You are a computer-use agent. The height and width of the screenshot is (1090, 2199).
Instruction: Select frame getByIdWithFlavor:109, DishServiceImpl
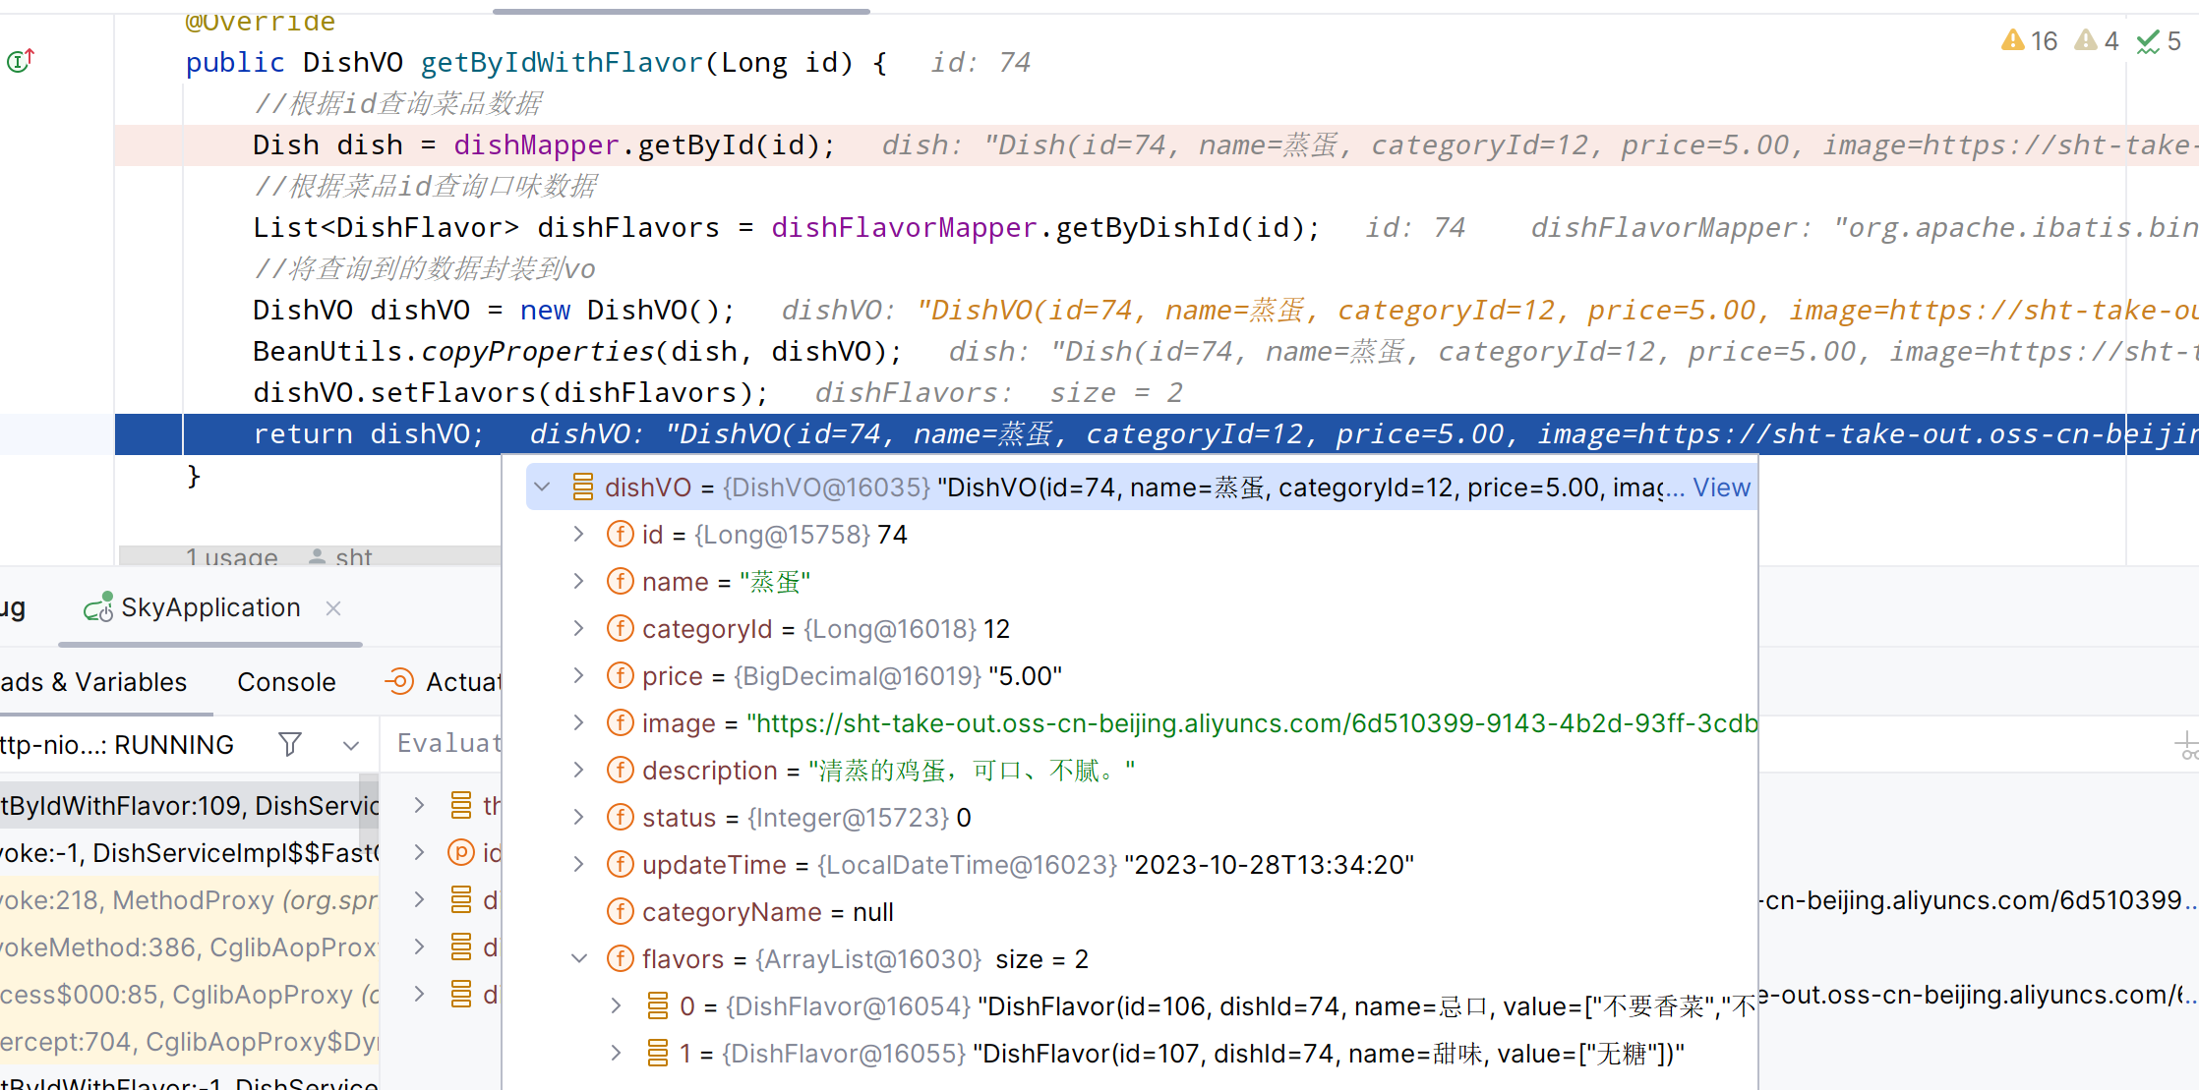189,806
